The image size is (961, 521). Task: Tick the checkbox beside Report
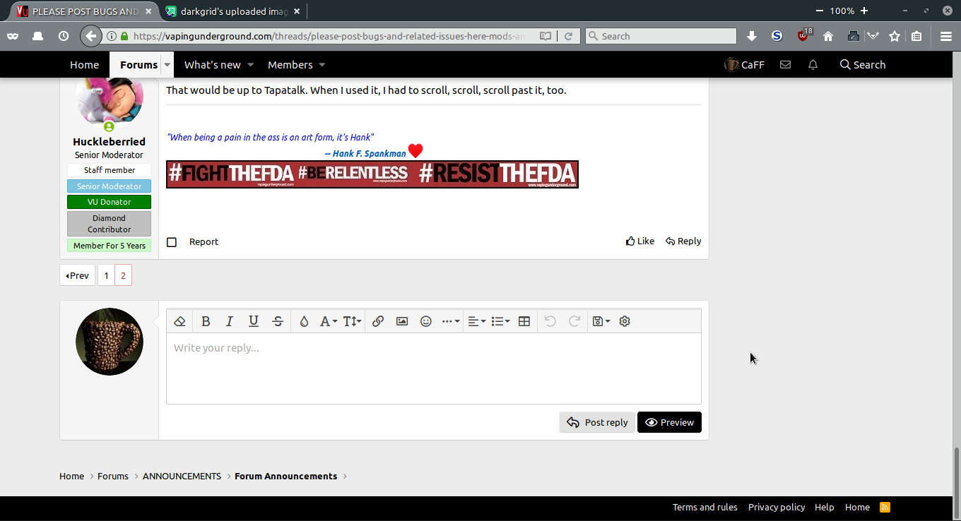[172, 242]
